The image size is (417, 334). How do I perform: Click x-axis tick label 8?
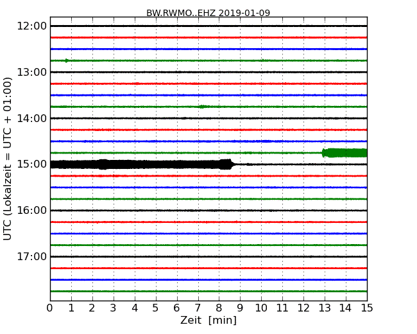click(219, 308)
